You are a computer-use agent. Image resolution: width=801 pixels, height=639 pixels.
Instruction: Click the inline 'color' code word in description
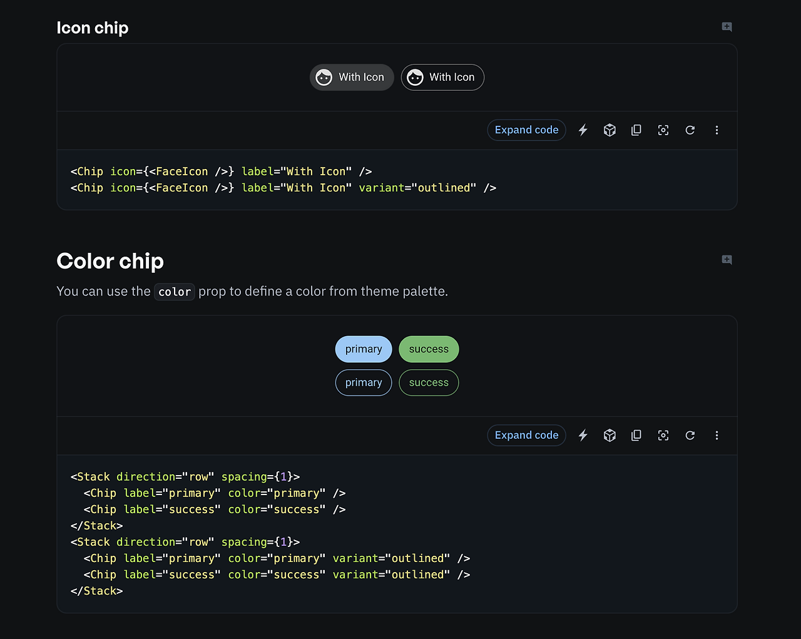175,292
